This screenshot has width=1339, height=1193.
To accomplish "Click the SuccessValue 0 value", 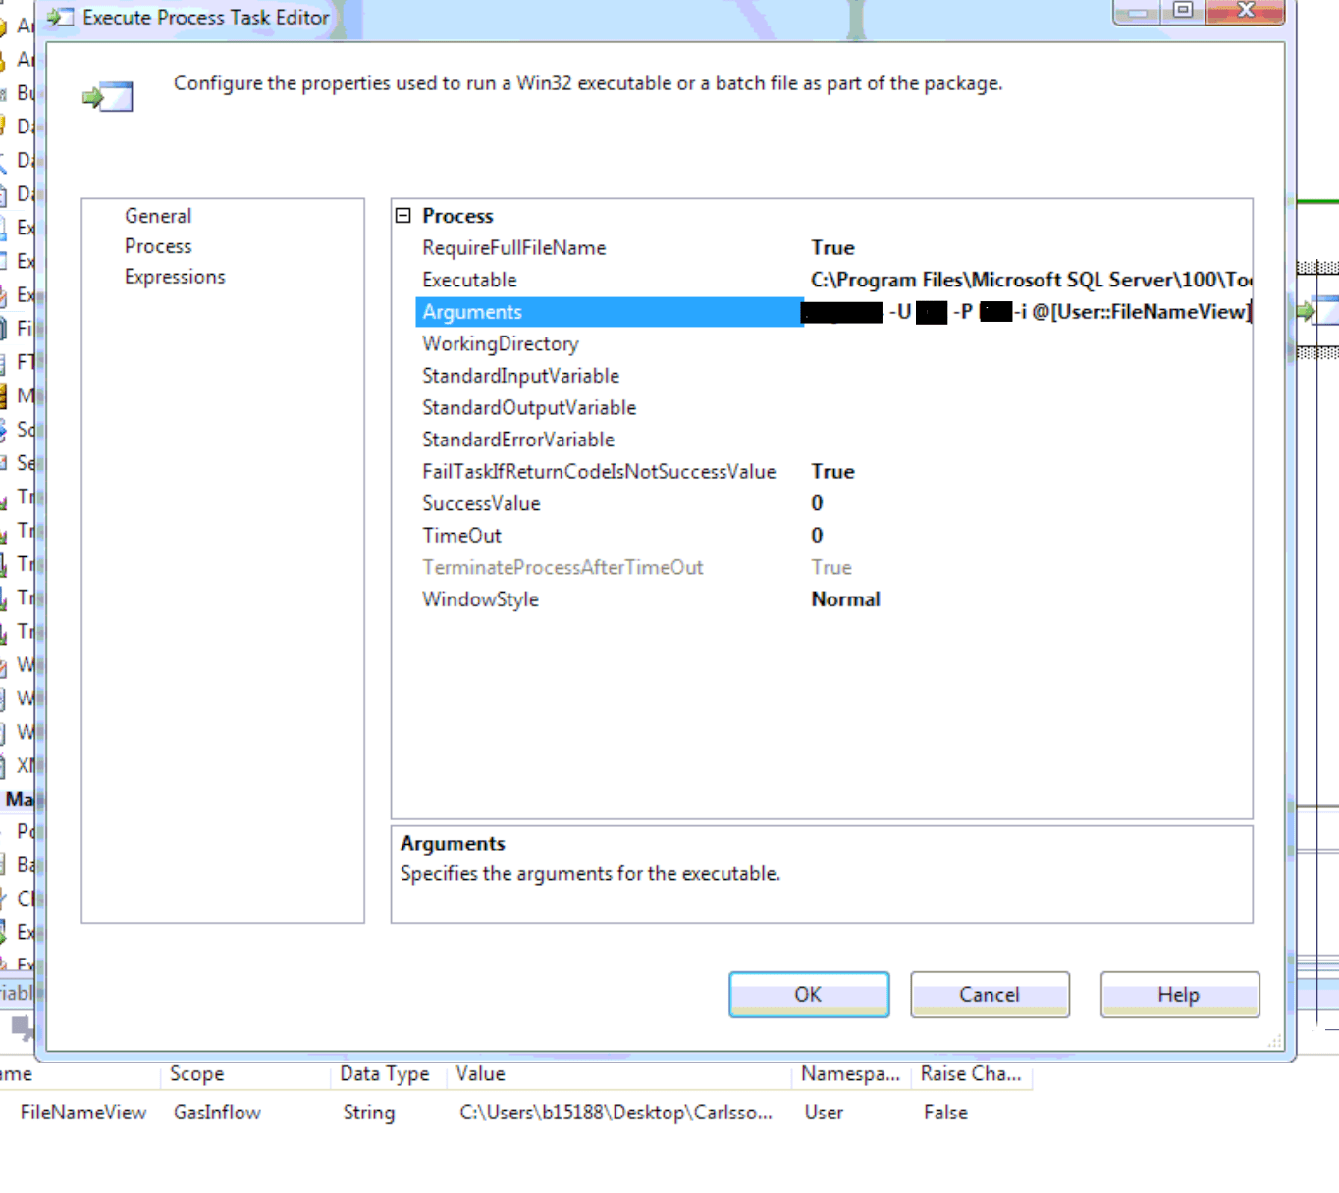I will click(817, 503).
